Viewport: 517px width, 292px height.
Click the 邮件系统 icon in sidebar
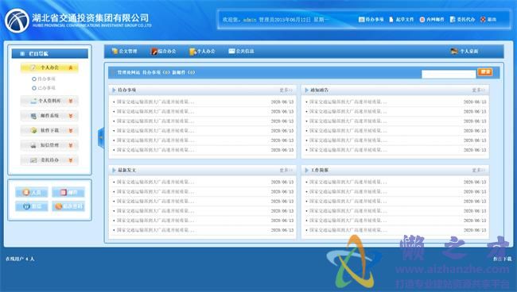pos(33,116)
